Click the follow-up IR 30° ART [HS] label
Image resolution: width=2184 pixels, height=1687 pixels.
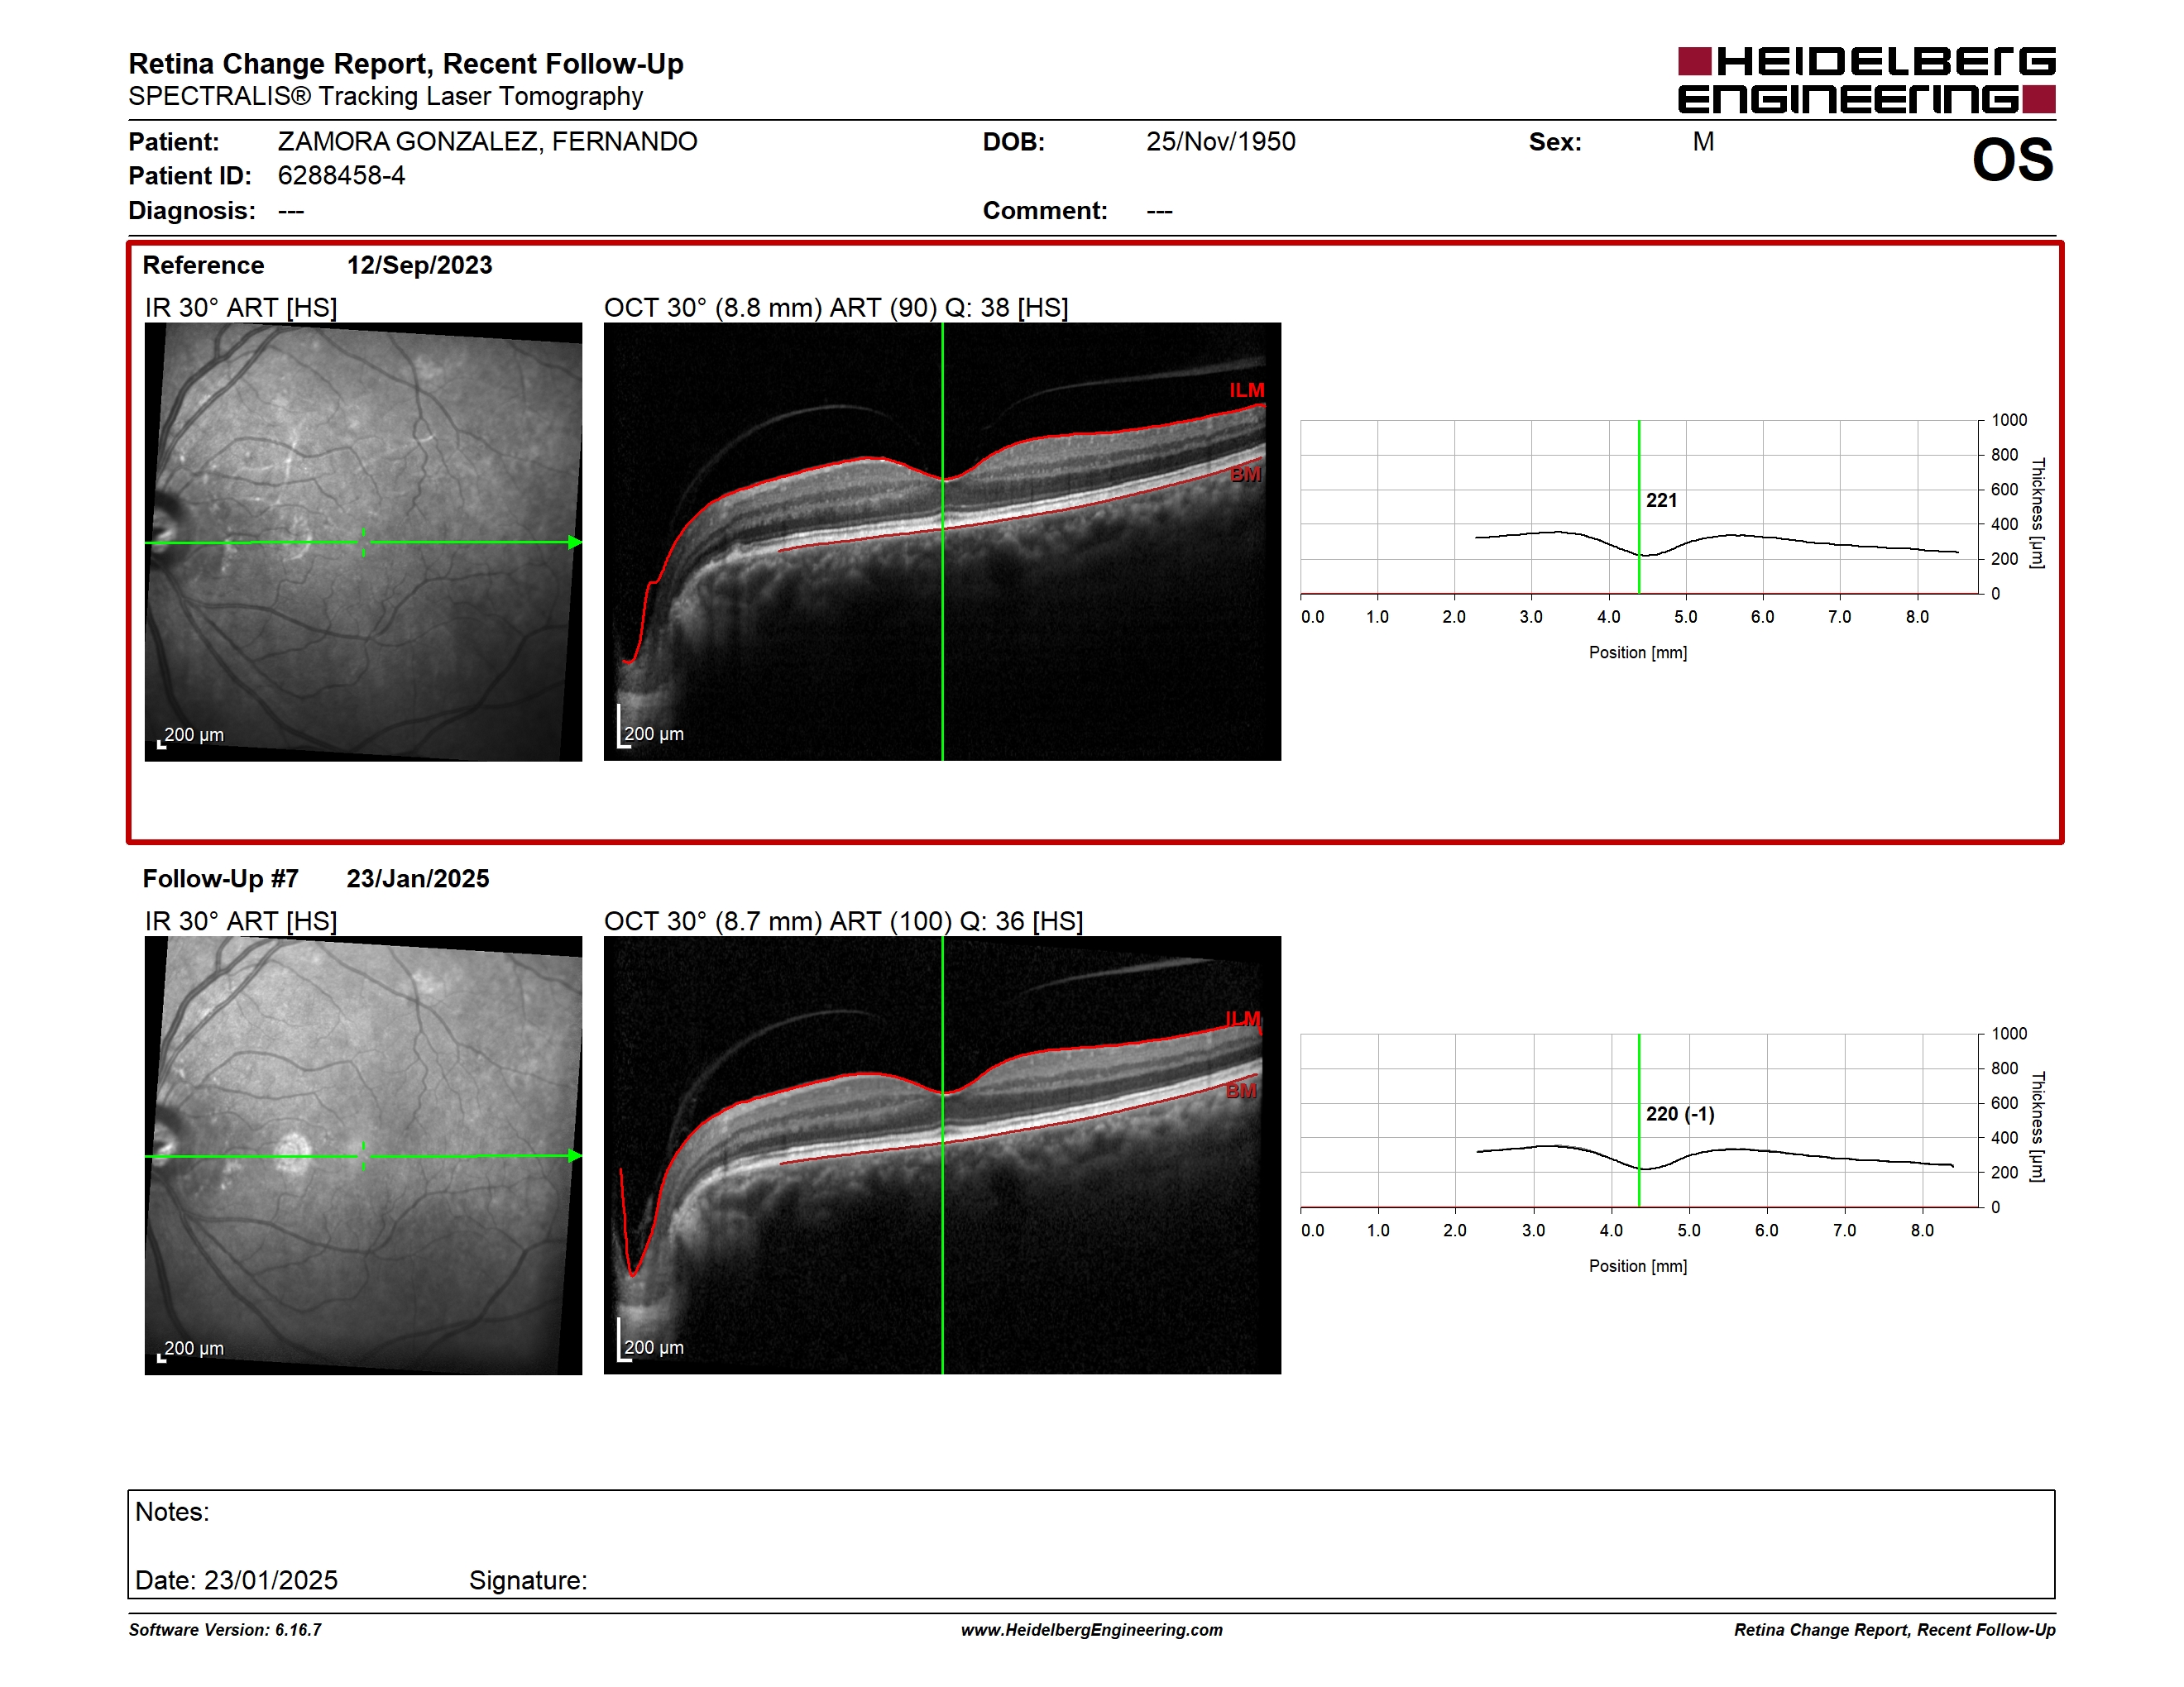coord(241,921)
